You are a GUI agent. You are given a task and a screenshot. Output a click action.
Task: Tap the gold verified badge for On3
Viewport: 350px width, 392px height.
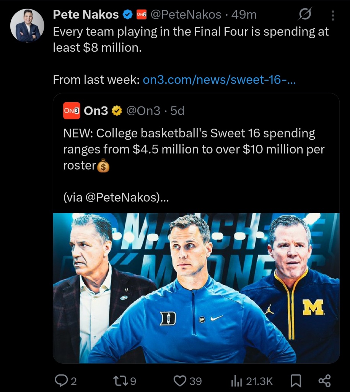pos(117,111)
